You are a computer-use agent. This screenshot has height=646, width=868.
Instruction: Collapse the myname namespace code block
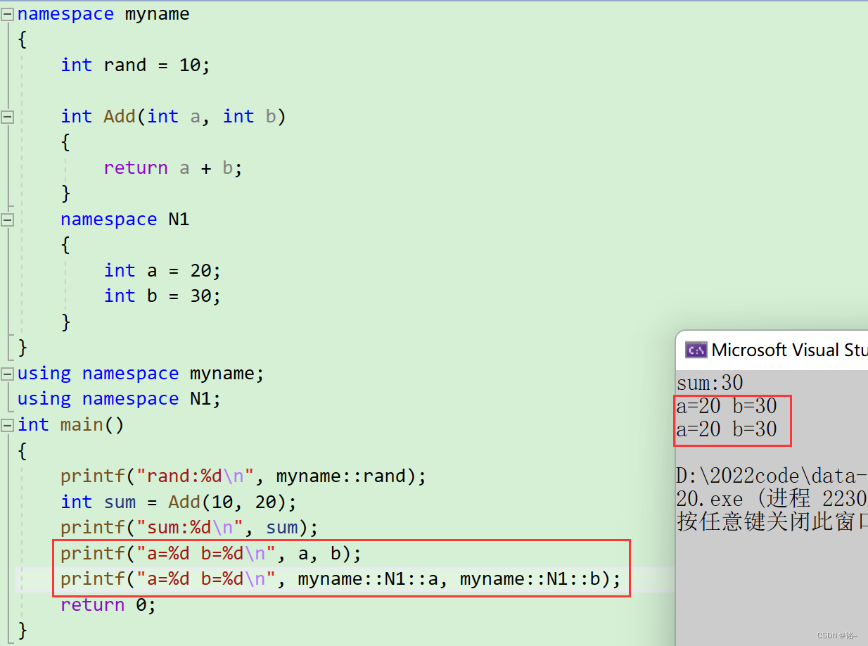click(7, 13)
